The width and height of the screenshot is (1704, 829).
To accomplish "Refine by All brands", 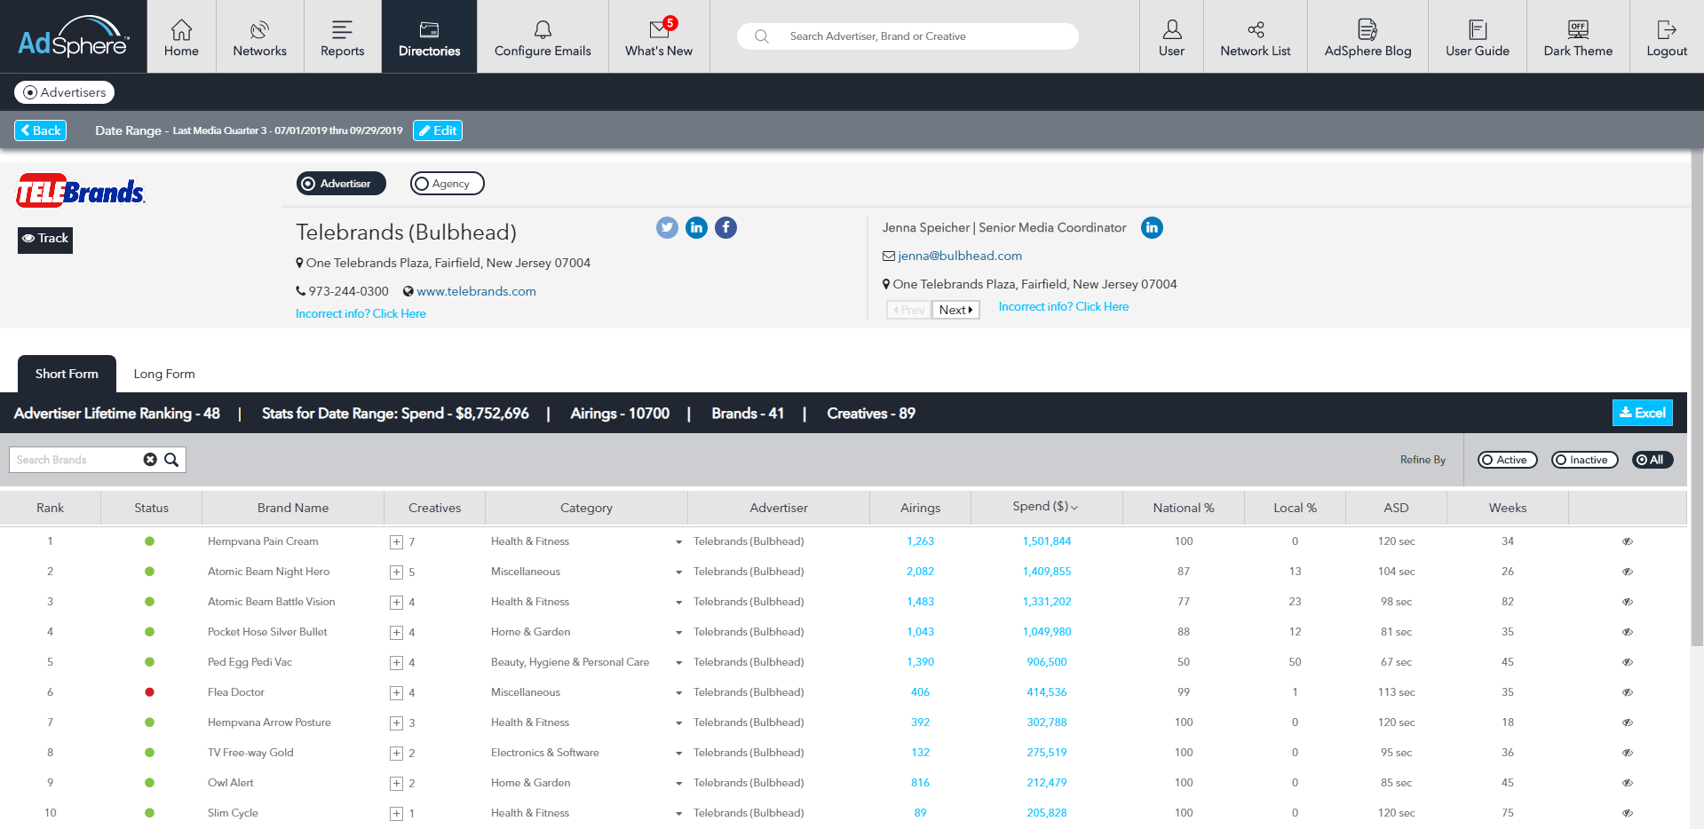I will 1652,460.
